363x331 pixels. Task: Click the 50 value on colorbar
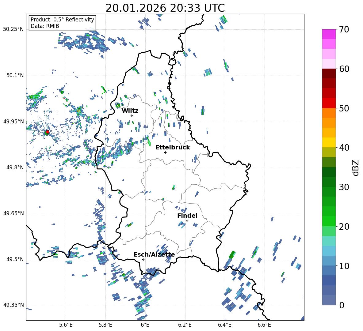[344, 108]
